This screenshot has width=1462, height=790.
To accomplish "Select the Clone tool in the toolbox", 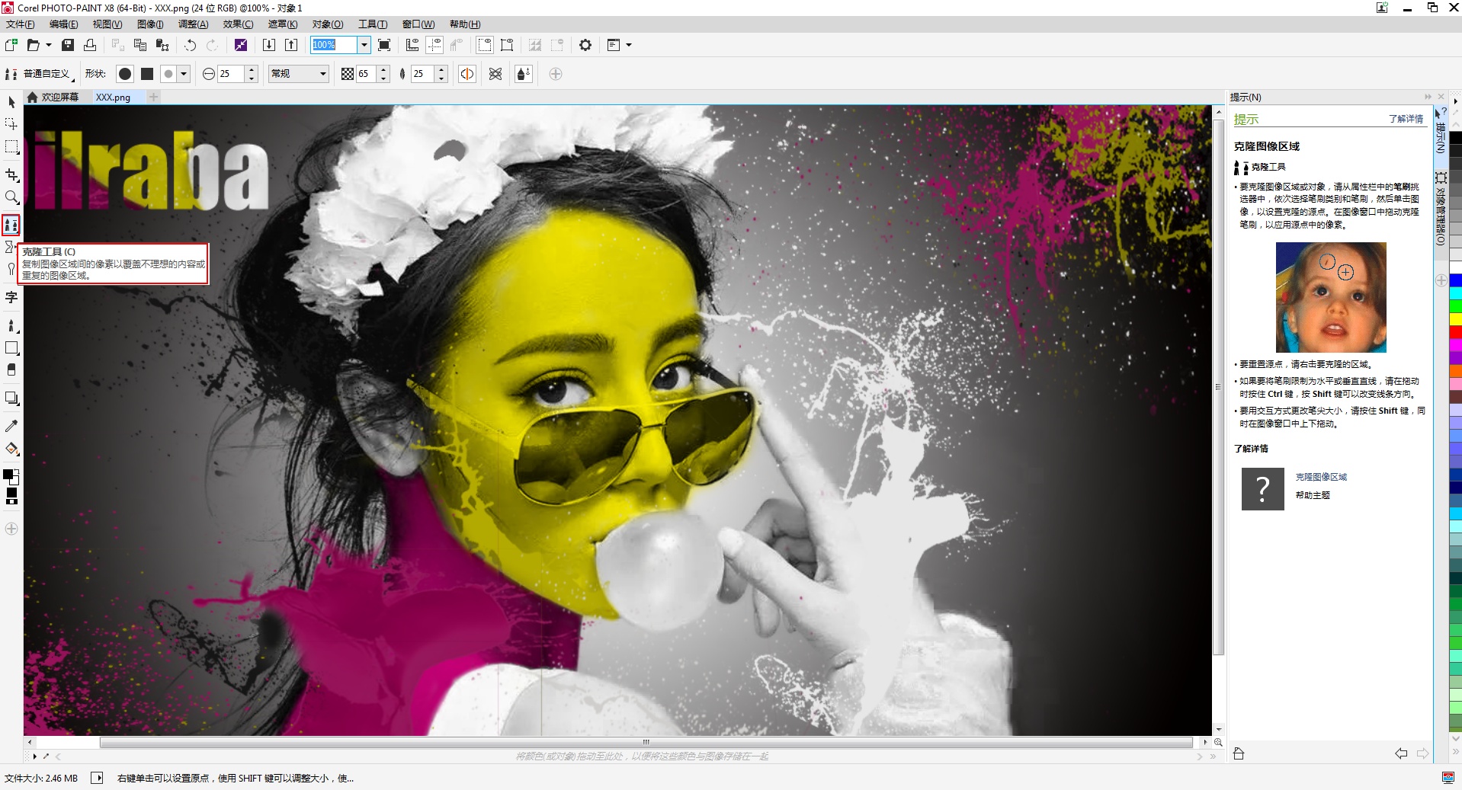I will (11, 225).
